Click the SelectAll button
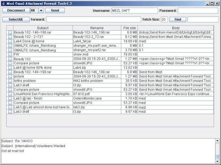Screen dimensions: 221x165 pyautogui.click(x=16, y=20)
